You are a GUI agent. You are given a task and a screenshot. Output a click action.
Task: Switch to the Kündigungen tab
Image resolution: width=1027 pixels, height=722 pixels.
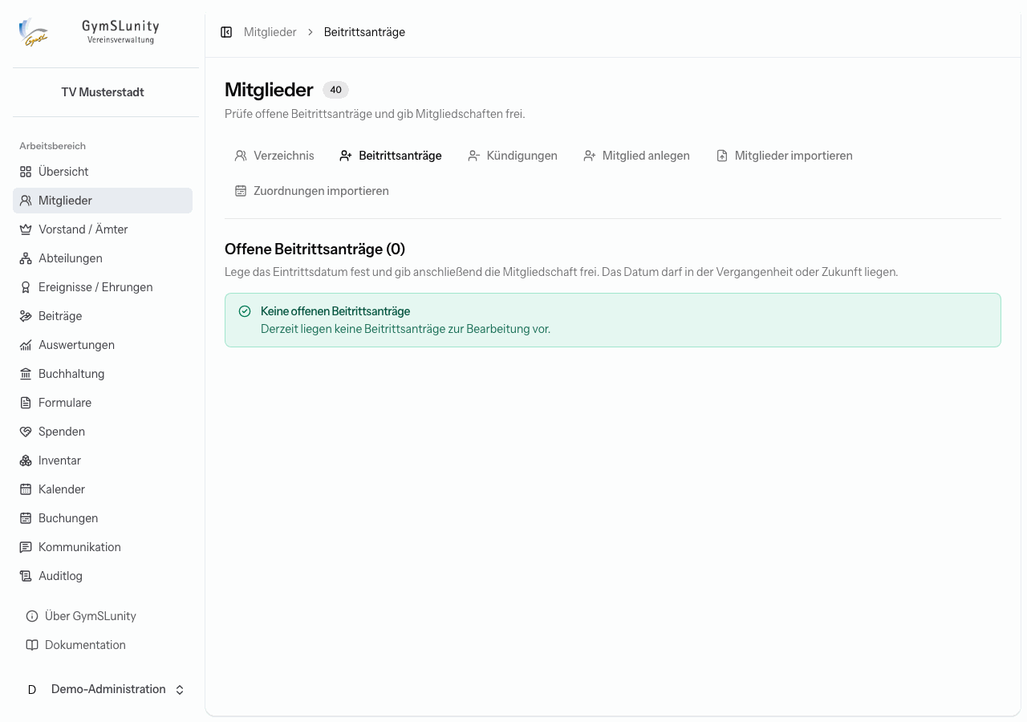coord(513,156)
